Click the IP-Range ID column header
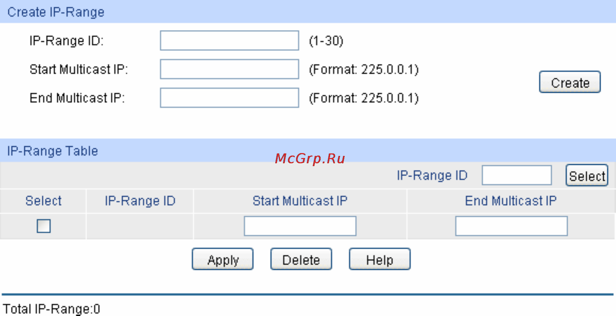The width and height of the screenshot is (616, 316). click(x=140, y=201)
